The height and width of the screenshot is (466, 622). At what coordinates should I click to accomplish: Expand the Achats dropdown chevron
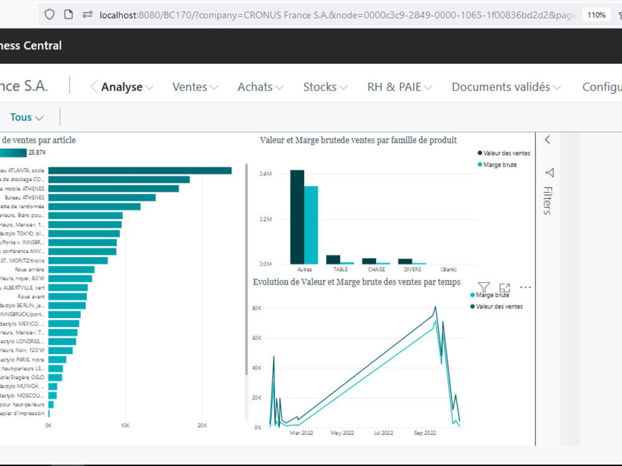coord(279,88)
